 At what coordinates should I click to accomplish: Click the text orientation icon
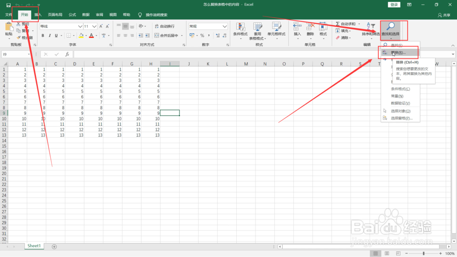click(141, 26)
